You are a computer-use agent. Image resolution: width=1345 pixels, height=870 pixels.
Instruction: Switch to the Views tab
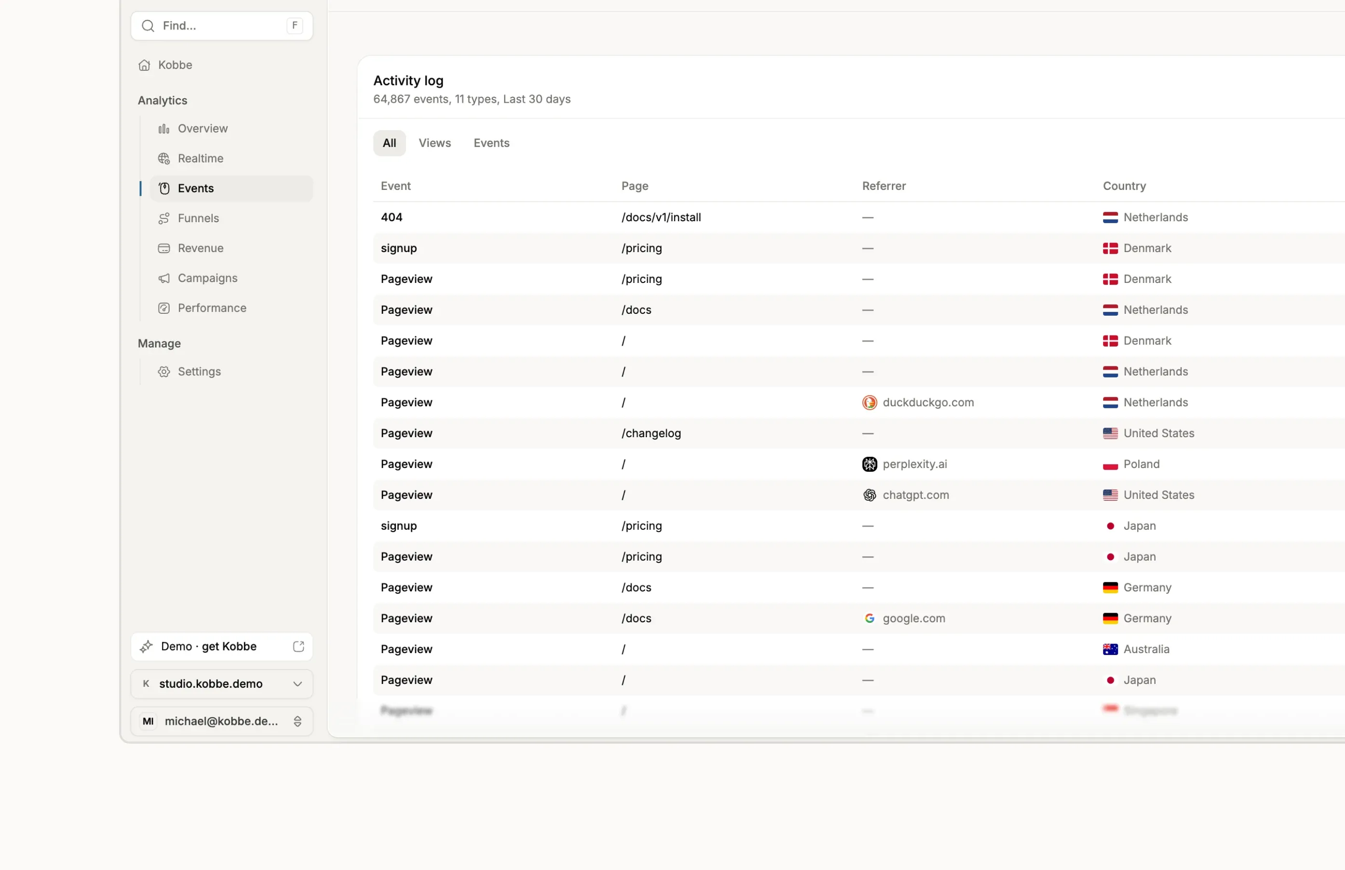(x=434, y=143)
